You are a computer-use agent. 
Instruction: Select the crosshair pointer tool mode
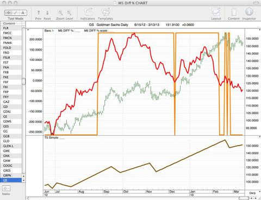click(8, 12)
